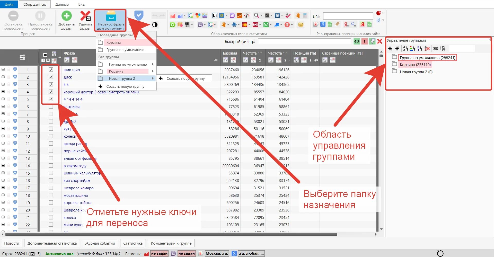Screen dimensions: 494x257
Task: Expand row 5 with the plus toggle
Action: point(3,99)
